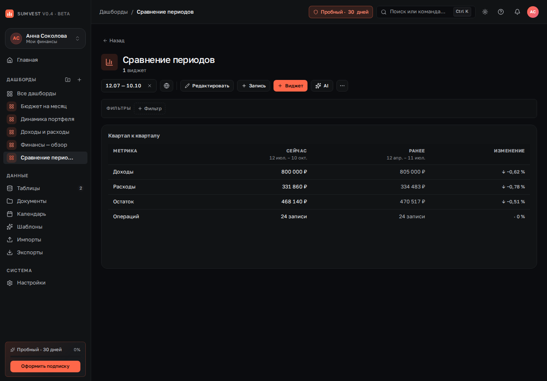Open the Календарь section
Image resolution: width=547 pixels, height=381 pixels.
[x=45, y=214]
